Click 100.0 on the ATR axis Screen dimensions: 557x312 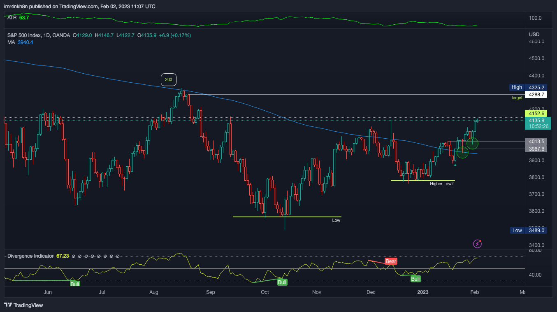click(x=535, y=18)
